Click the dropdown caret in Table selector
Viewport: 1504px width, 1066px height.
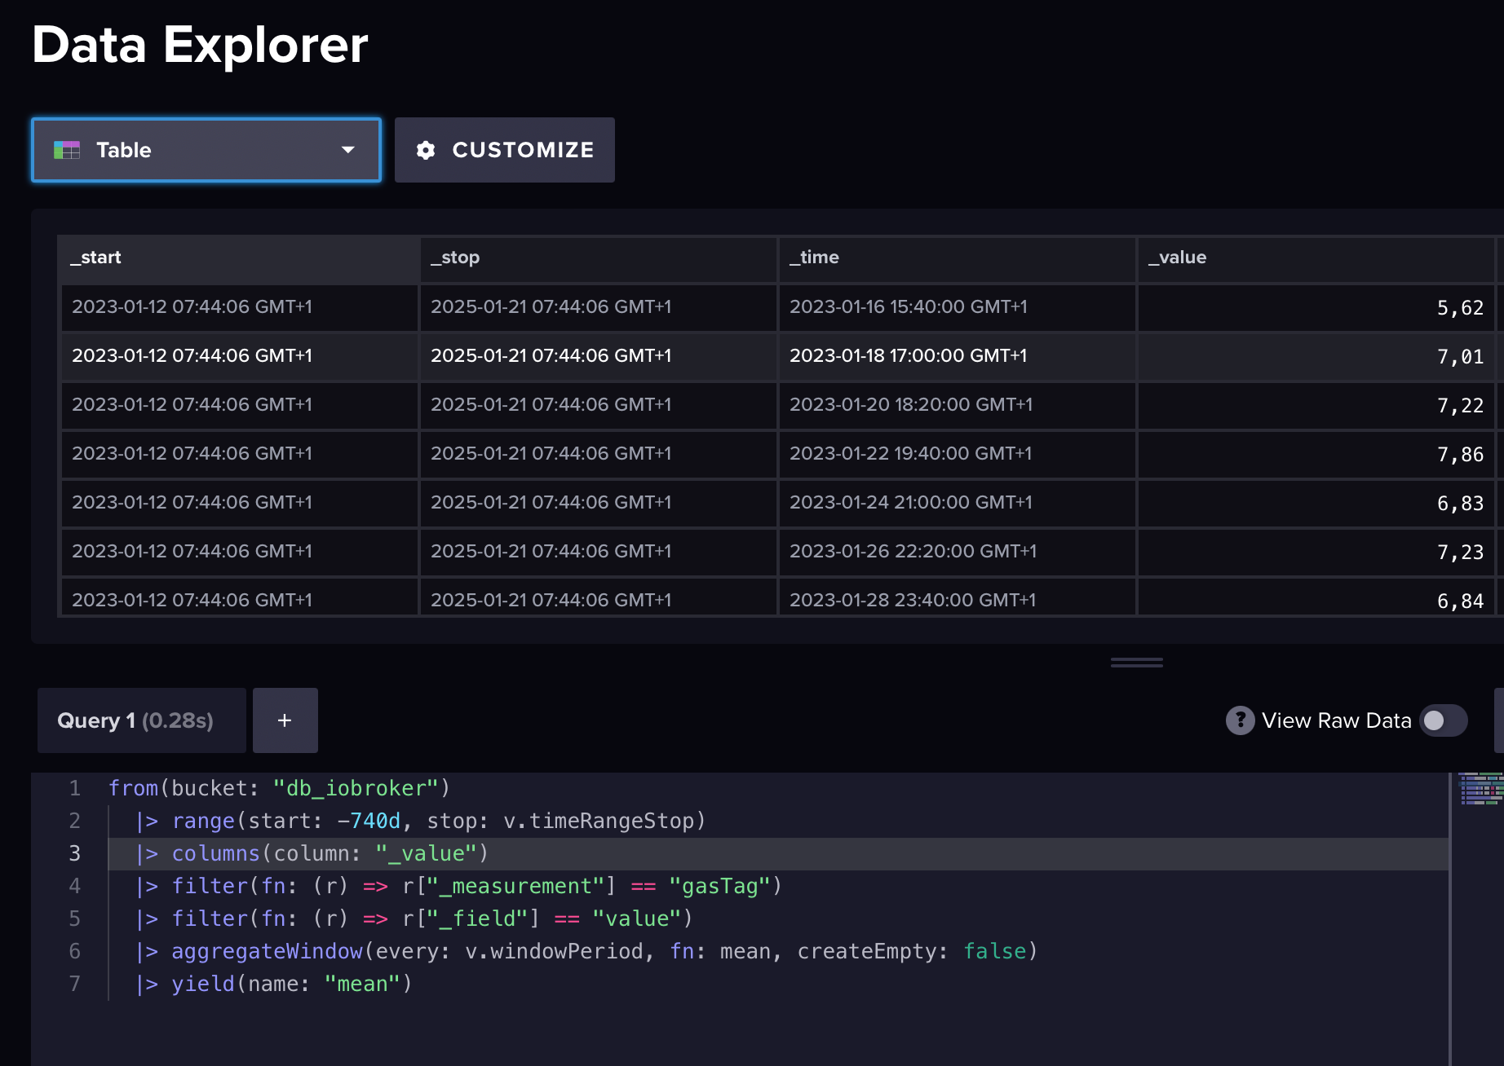pos(348,150)
